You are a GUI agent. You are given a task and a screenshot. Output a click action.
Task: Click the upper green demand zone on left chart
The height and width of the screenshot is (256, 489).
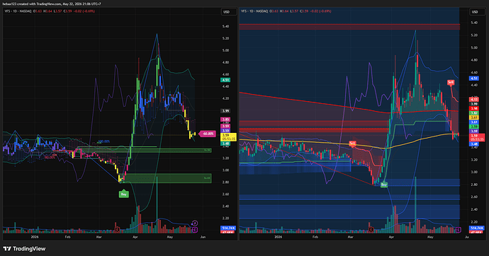click(x=145, y=150)
